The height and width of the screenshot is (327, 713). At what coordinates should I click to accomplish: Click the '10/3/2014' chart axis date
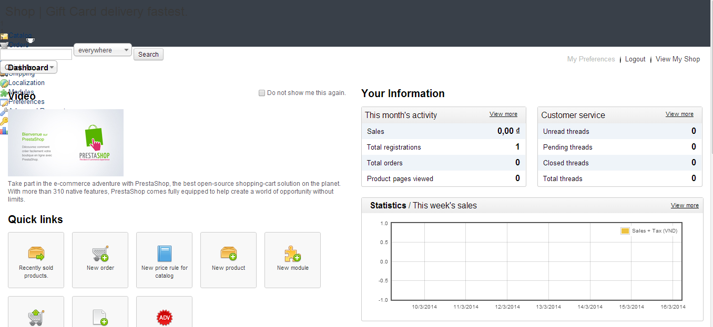pos(424,307)
